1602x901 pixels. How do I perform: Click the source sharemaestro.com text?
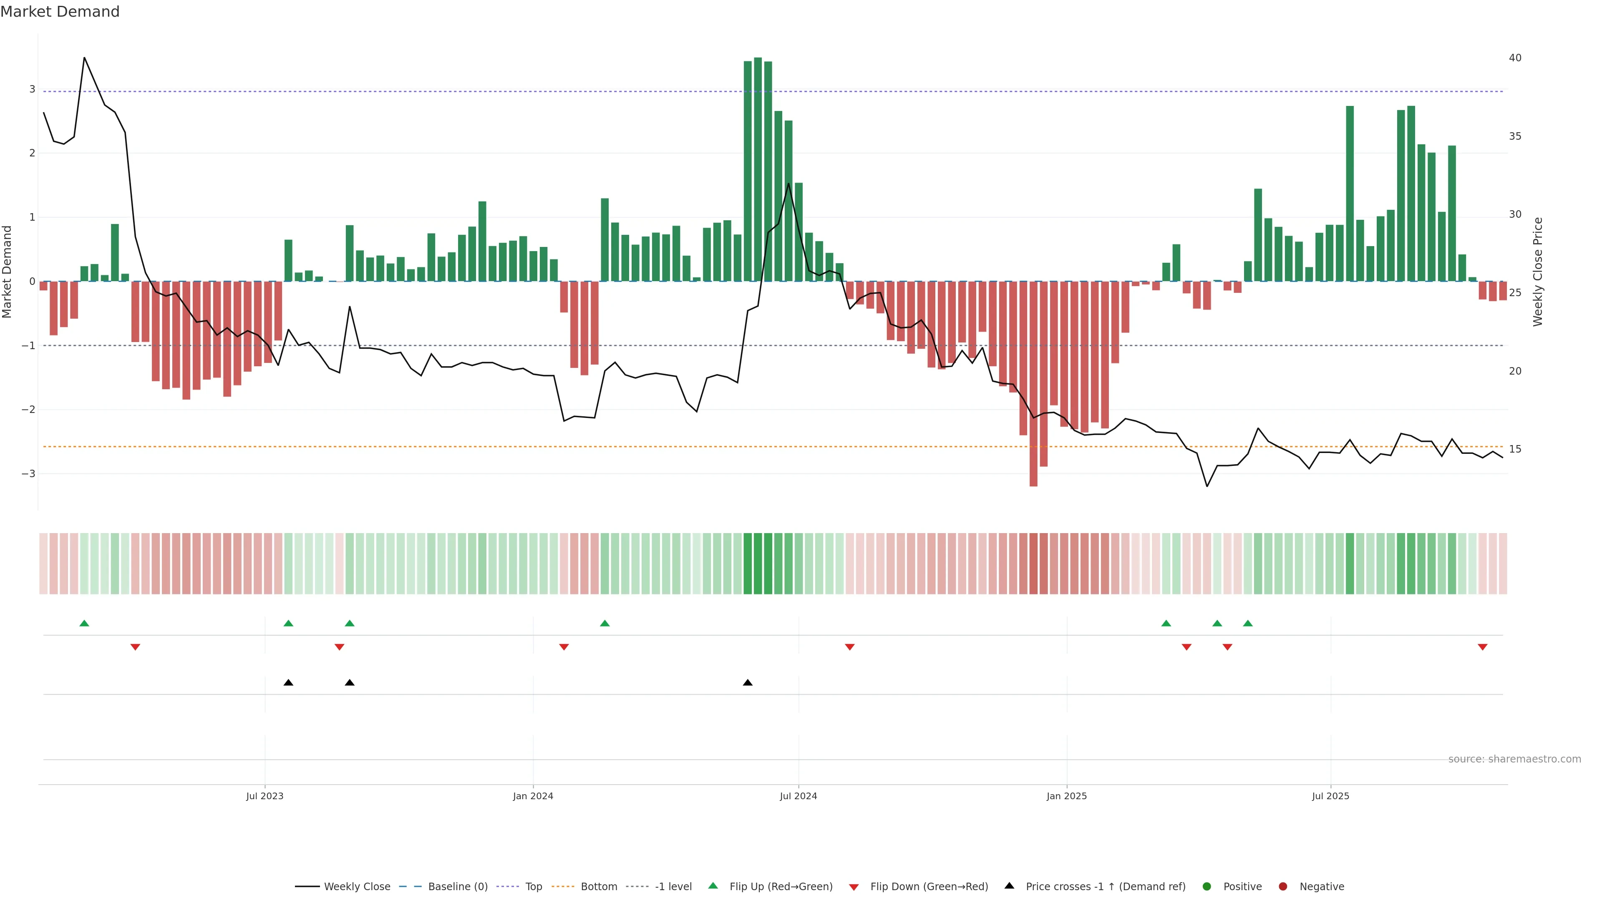pyautogui.click(x=1514, y=759)
